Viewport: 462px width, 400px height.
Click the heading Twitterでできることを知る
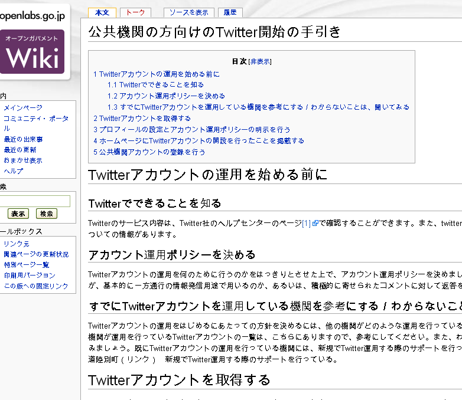coord(155,204)
